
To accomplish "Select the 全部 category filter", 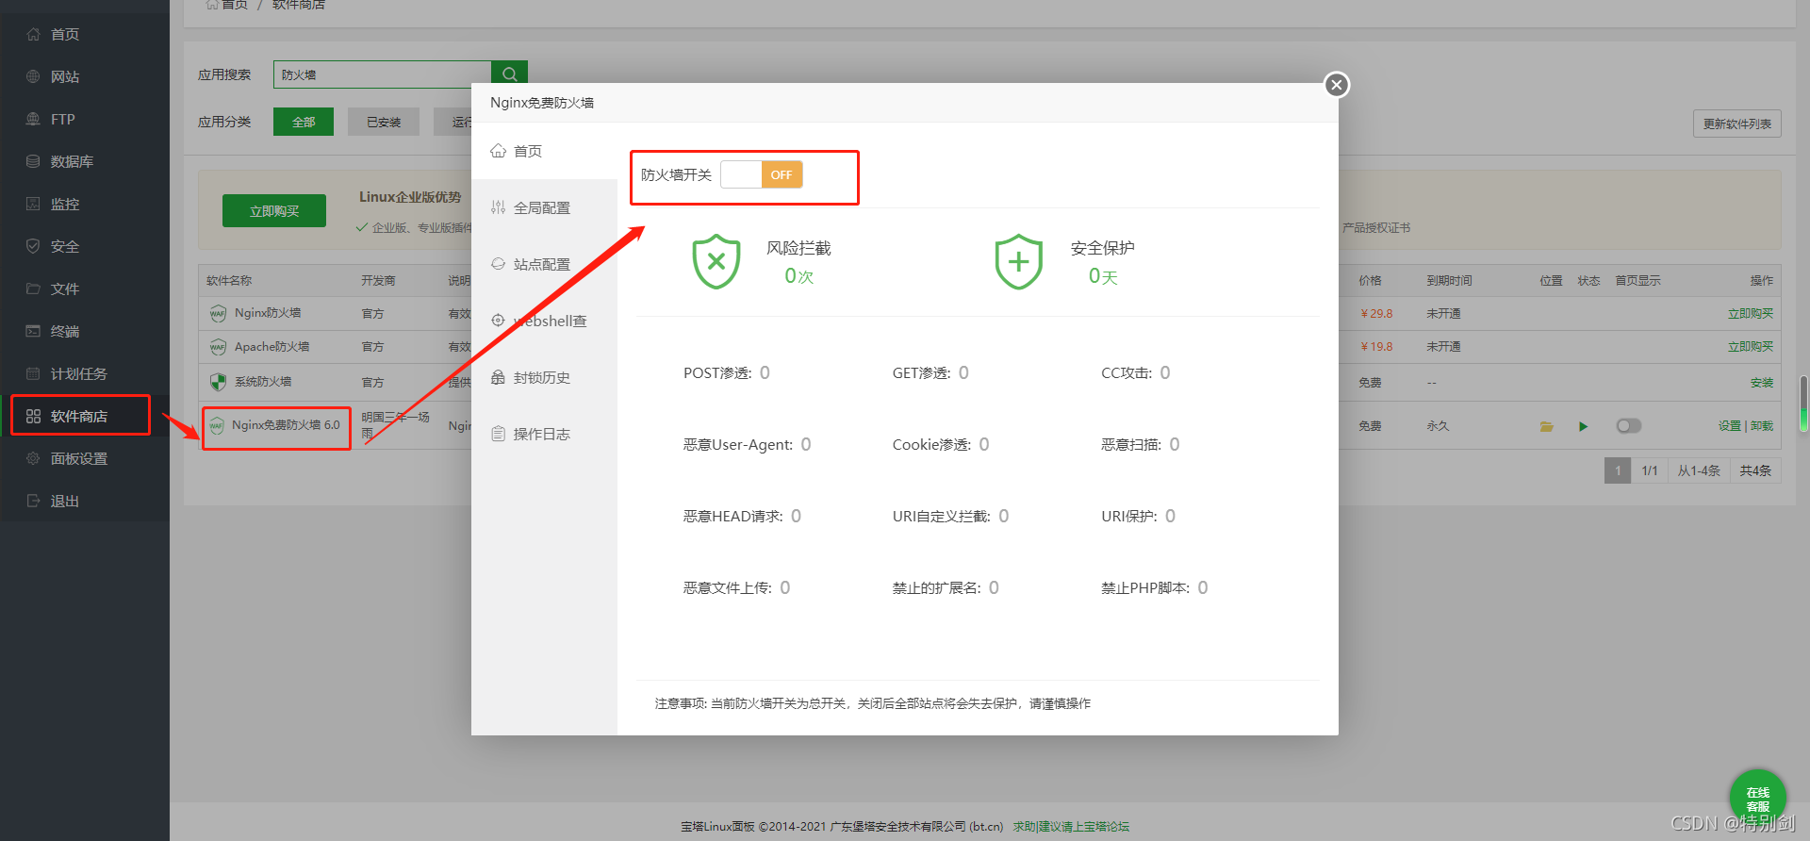I will click(304, 122).
